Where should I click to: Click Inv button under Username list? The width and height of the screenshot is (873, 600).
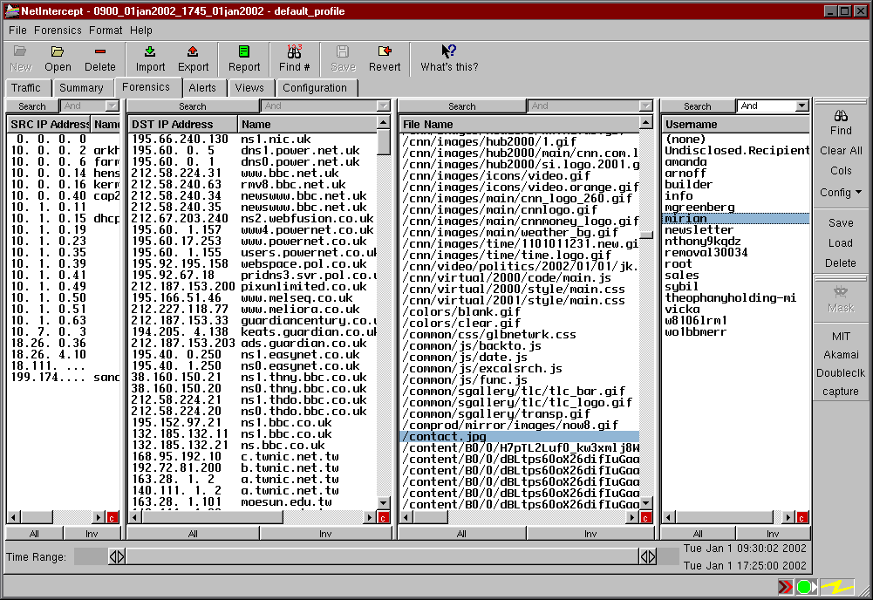click(x=772, y=533)
